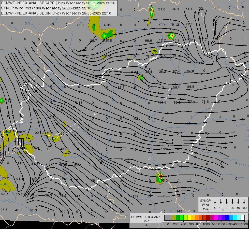Select the white swatch at legend end
The width and height of the screenshot is (249, 229).
point(242,218)
